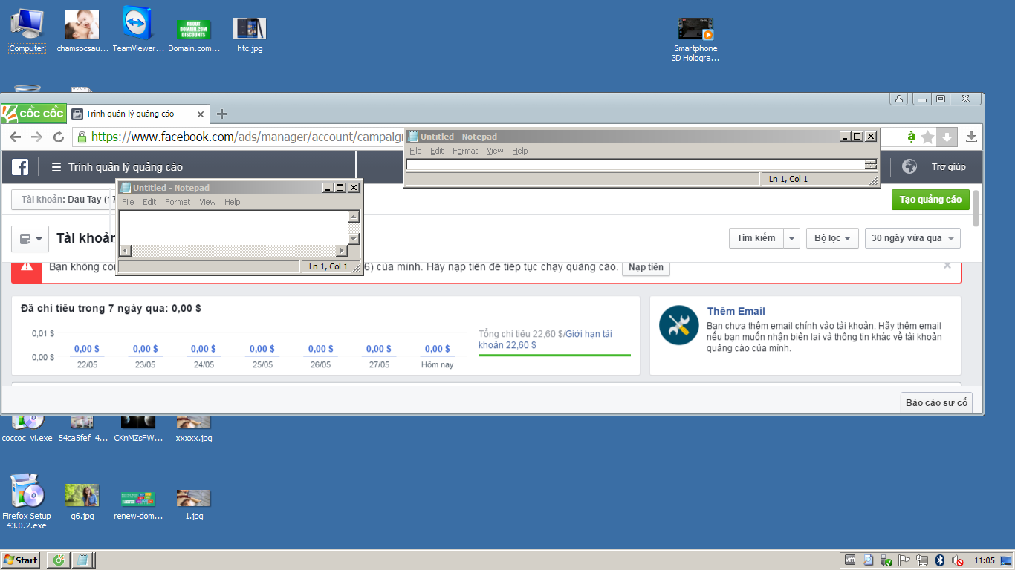
Task: Click left Notepad horizontal scrollbar right arrow
Action: [341, 251]
